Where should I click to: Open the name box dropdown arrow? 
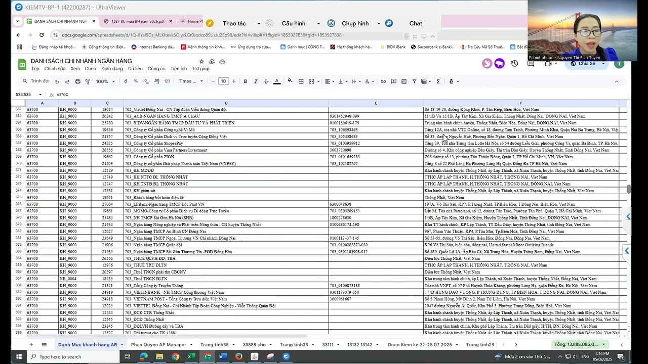pos(40,95)
